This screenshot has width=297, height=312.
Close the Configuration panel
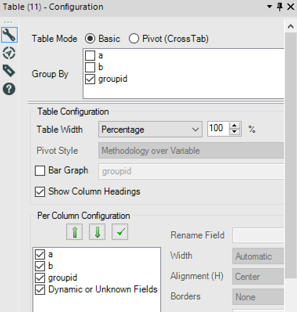(291, 7)
